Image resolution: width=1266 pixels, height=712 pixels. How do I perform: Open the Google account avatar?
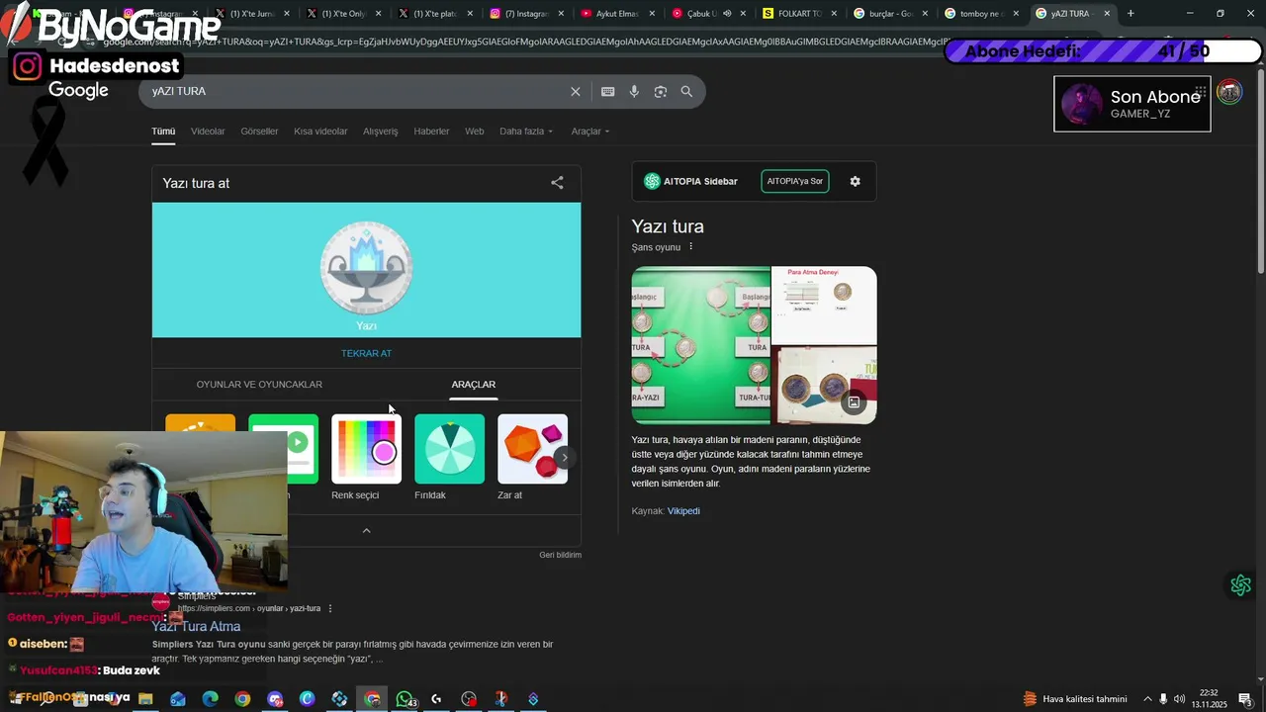[1229, 92]
